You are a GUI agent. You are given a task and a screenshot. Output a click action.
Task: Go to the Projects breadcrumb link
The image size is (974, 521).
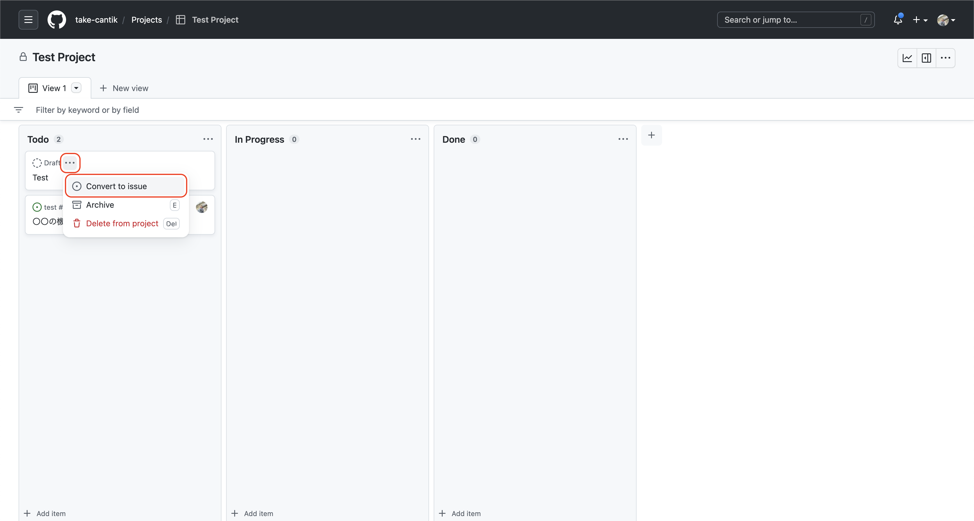pyautogui.click(x=146, y=20)
